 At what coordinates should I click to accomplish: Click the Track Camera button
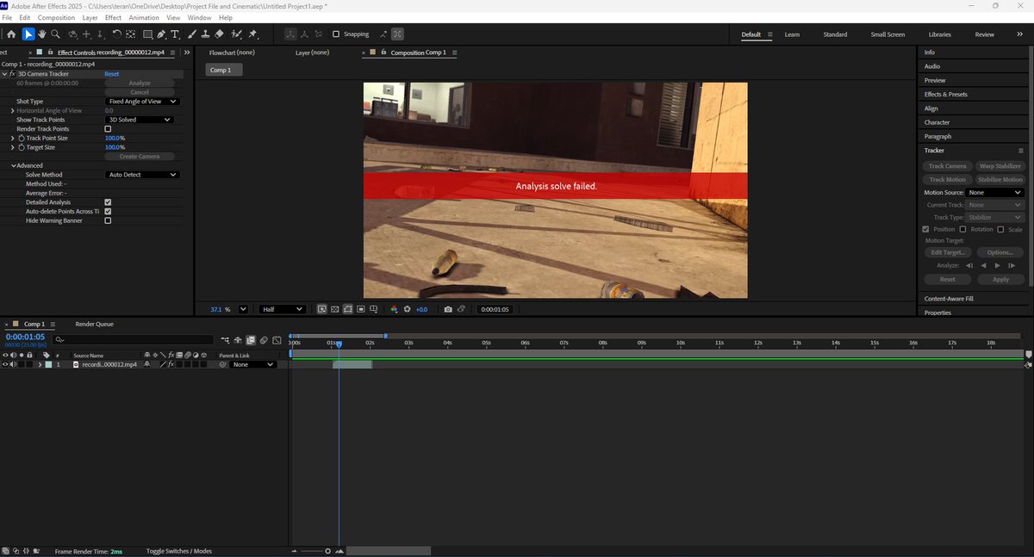(947, 166)
